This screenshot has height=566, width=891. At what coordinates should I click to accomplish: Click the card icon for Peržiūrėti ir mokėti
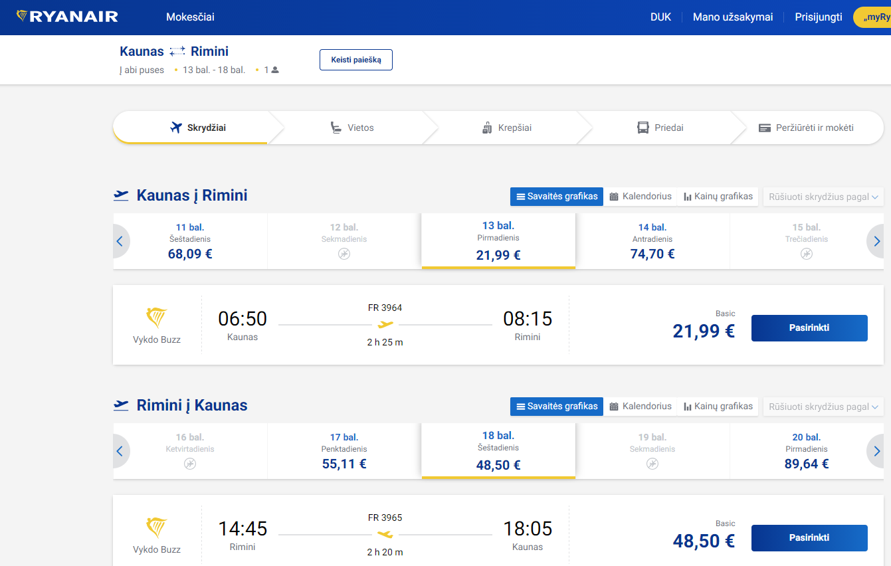click(x=764, y=128)
